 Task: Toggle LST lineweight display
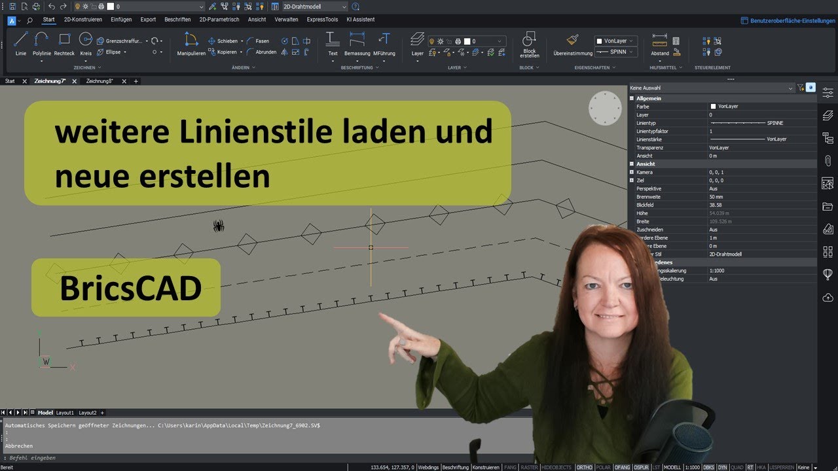pos(656,467)
